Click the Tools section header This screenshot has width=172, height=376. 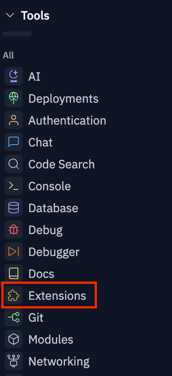tap(35, 16)
